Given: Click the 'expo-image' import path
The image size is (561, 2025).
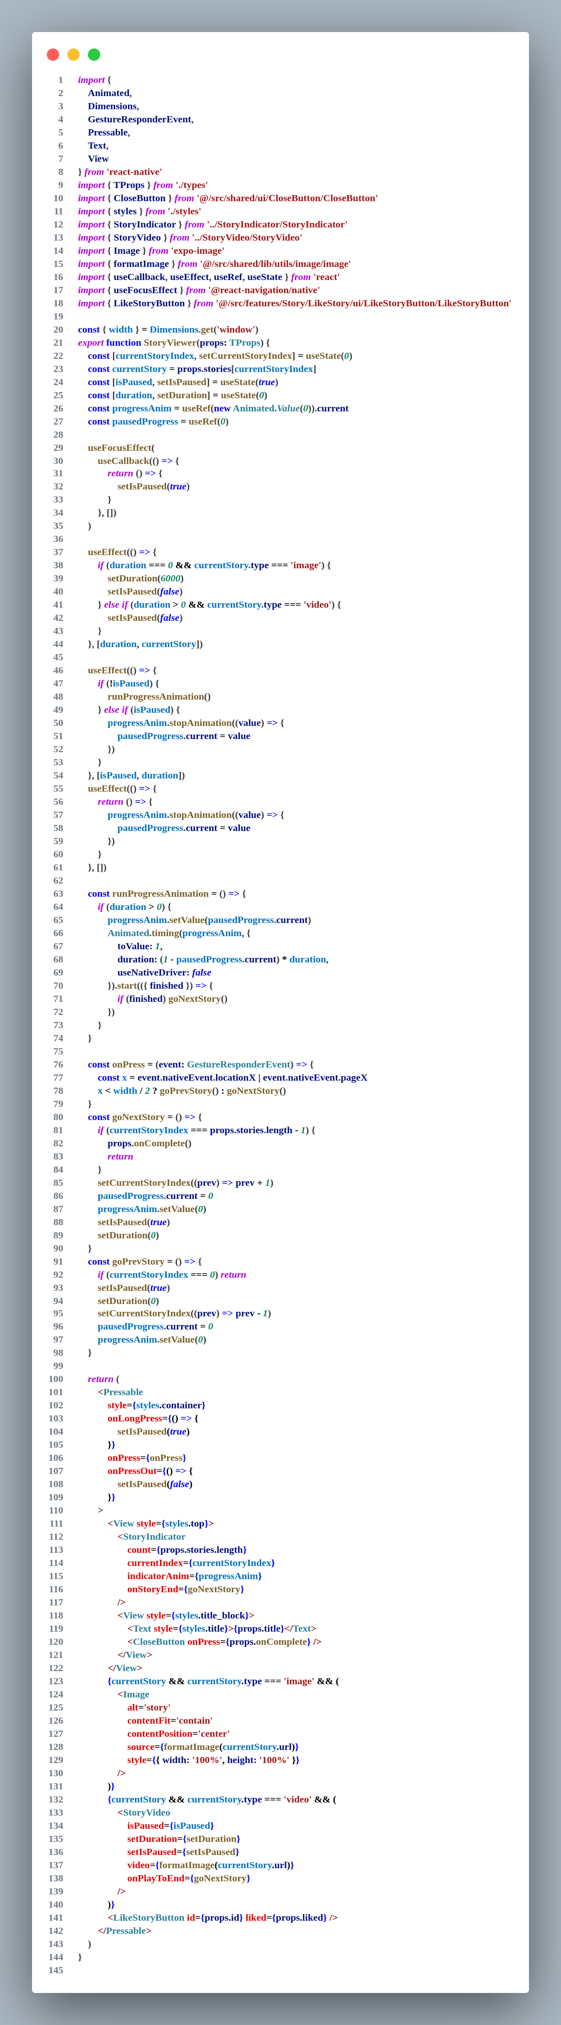Looking at the screenshot, I should tap(198, 251).
